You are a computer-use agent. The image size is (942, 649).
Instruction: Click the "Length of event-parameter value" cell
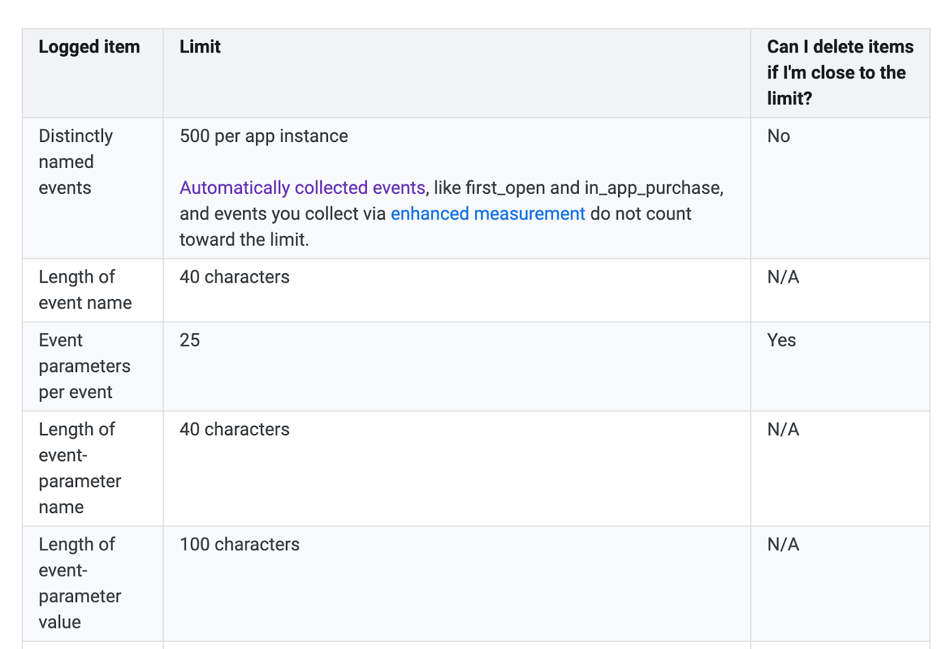79,583
